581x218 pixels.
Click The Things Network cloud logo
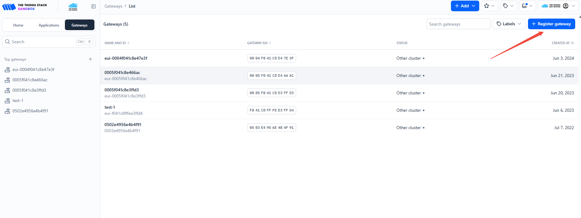click(73, 7)
